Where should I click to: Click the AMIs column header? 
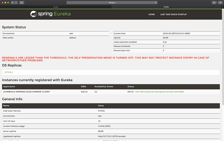point(83,87)
